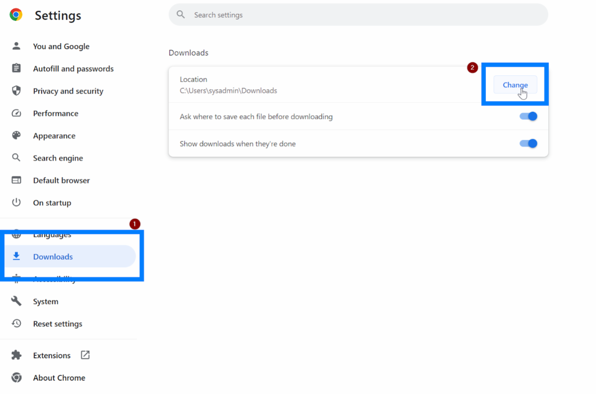Image resolution: width=596 pixels, height=394 pixels.
Task: Click the Extensions external link icon
Action: [x=85, y=355]
